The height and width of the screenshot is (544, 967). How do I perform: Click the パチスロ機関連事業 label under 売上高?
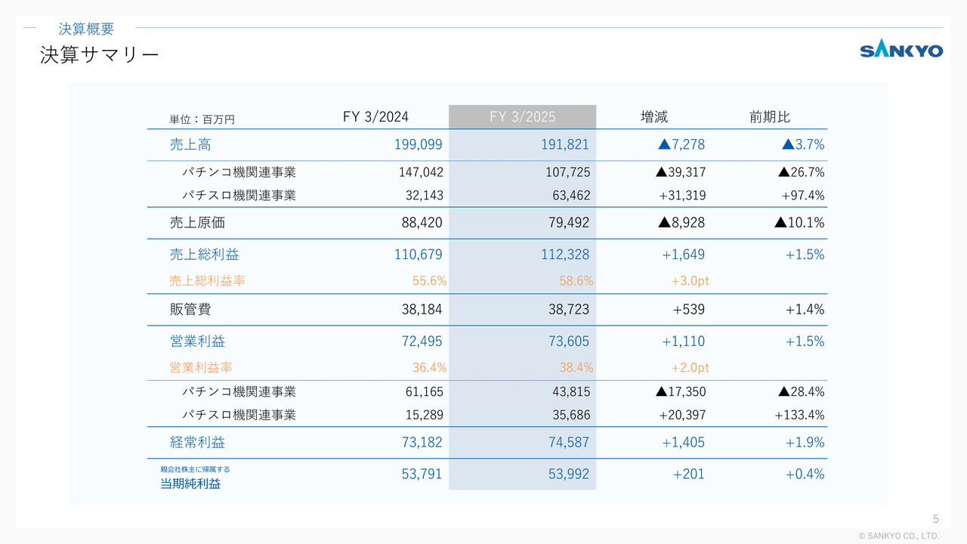pos(239,196)
